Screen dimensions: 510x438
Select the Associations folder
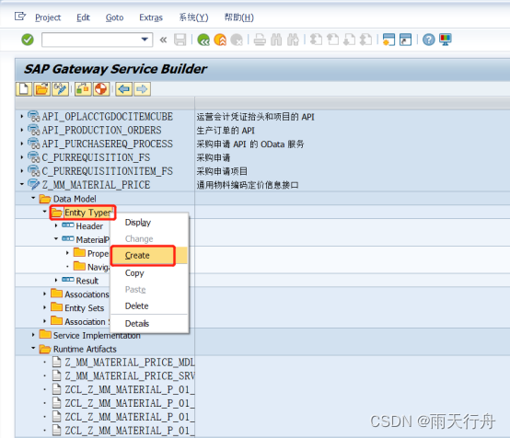(x=80, y=294)
